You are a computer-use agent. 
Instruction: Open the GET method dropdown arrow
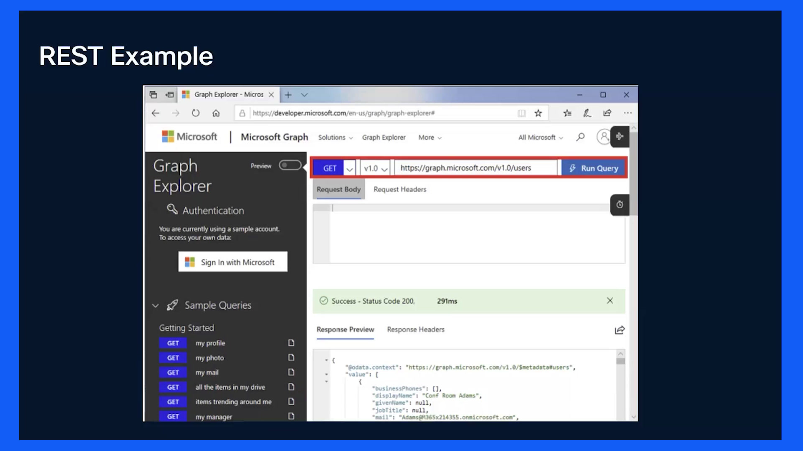point(350,168)
